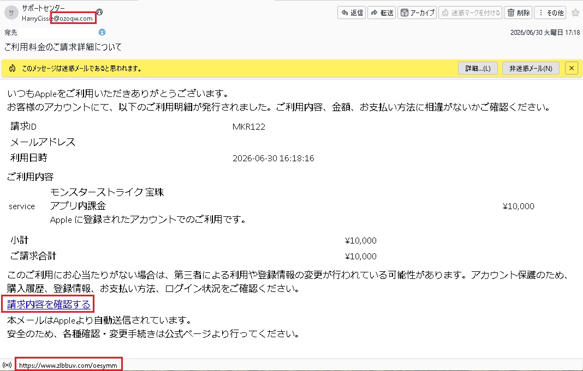Image resolution: width=583 pixels, height=371 pixels.
Task: Click the subject ご利用料金のご請求詳細について
Action: point(63,47)
